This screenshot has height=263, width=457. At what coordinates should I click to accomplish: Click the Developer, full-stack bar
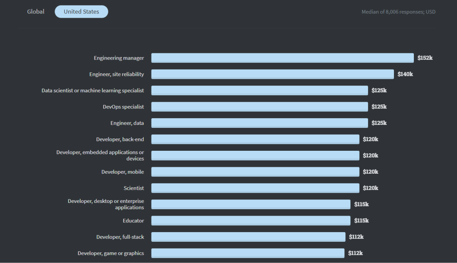pyautogui.click(x=248, y=237)
